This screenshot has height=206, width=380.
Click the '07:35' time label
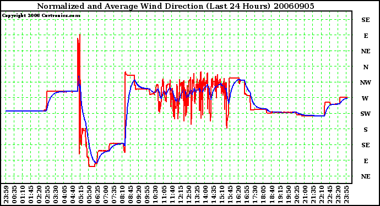(x=114, y=194)
